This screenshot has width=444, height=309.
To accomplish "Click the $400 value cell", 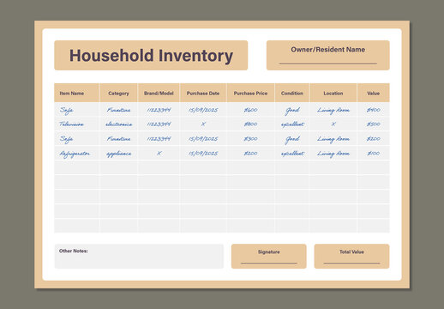I will (374, 110).
